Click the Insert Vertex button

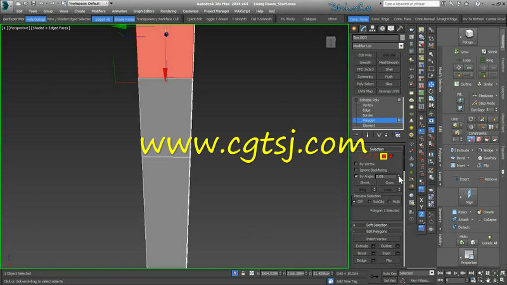376,239
